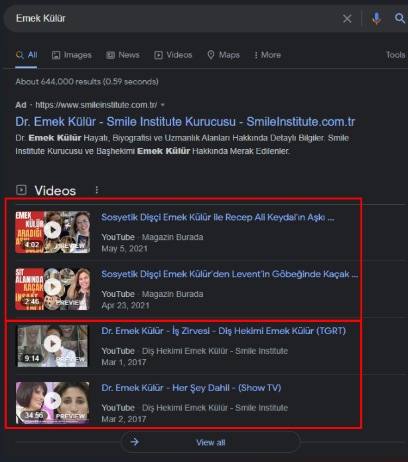408x462 pixels.
Task: Start voice search with the microphone icon
Action: point(376,19)
